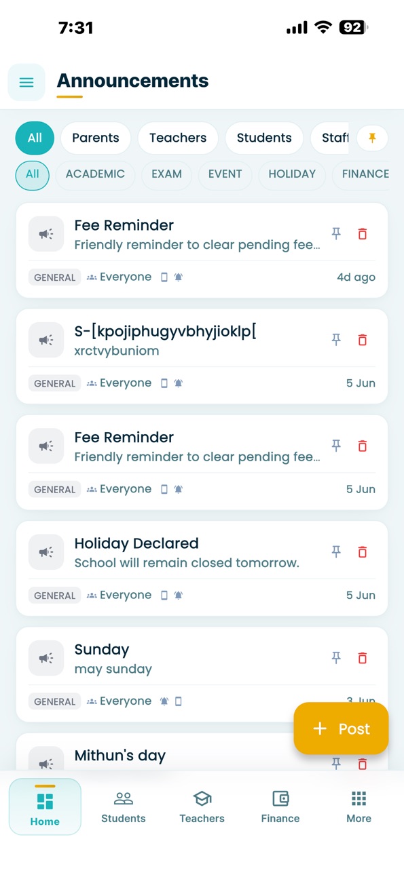Viewport: 404px width, 875px height.
Task: Select the HOLIDAY category chip
Action: pyautogui.click(x=292, y=174)
